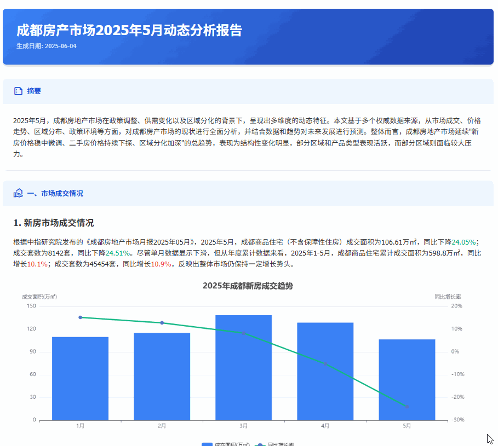Screen dimensions: 498x446
Task: Click the report title 成都房产市场2025年5月动态分析报告
Action: point(129,30)
